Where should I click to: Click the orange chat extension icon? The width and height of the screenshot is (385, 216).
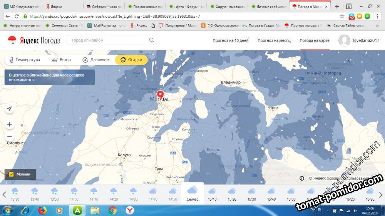point(360,16)
